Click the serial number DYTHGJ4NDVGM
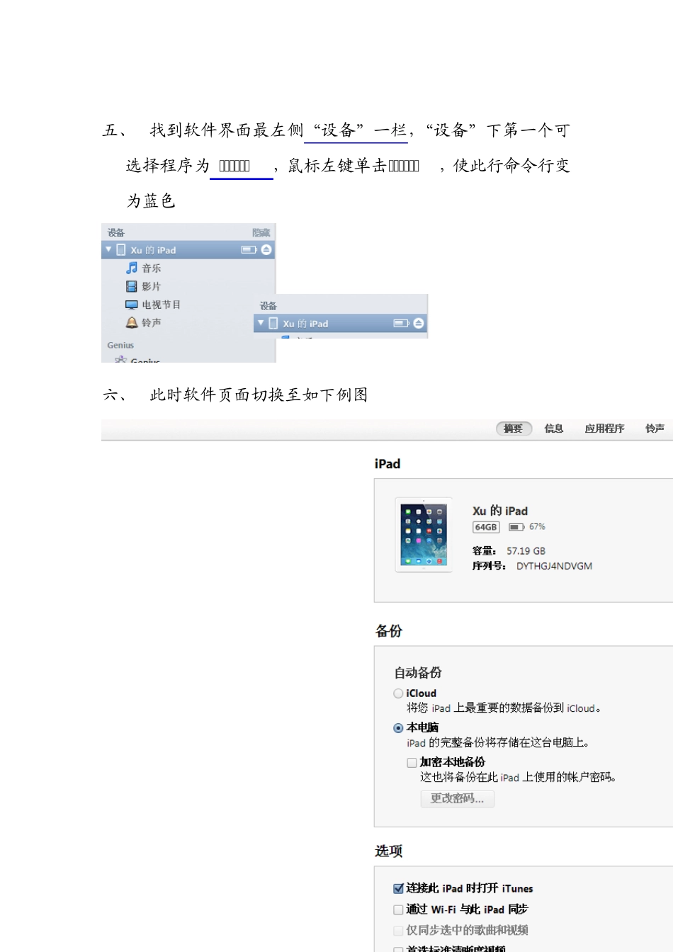 554,566
